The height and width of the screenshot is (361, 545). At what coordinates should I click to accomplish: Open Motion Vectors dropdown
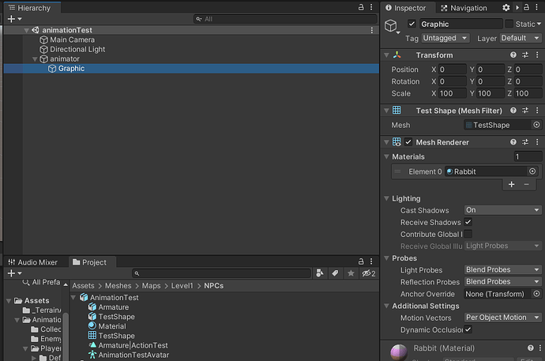(x=502, y=318)
